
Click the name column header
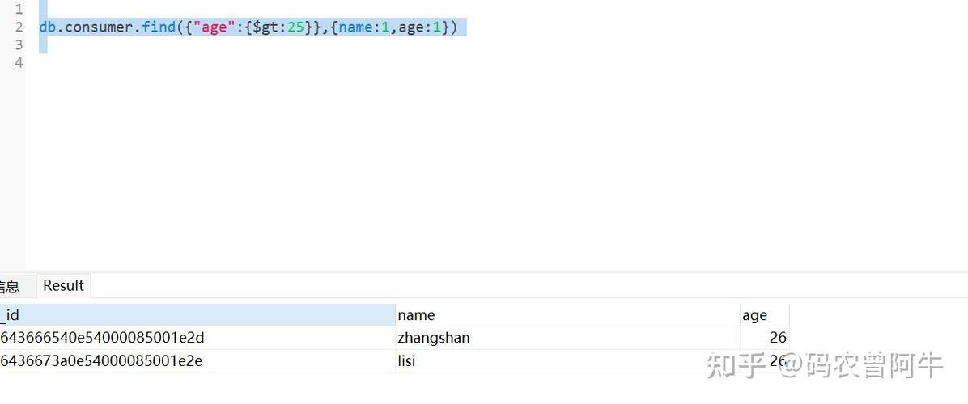(x=567, y=315)
